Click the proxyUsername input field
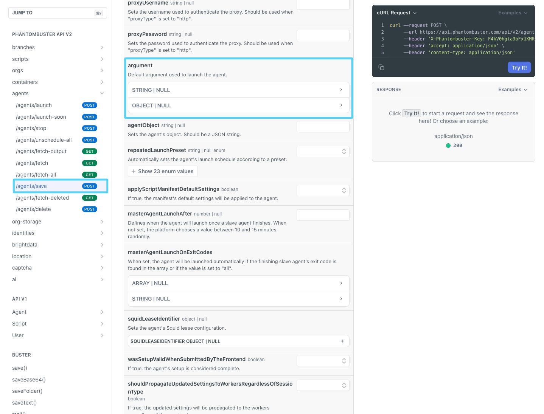The height and width of the screenshot is (414, 544). [x=323, y=5]
